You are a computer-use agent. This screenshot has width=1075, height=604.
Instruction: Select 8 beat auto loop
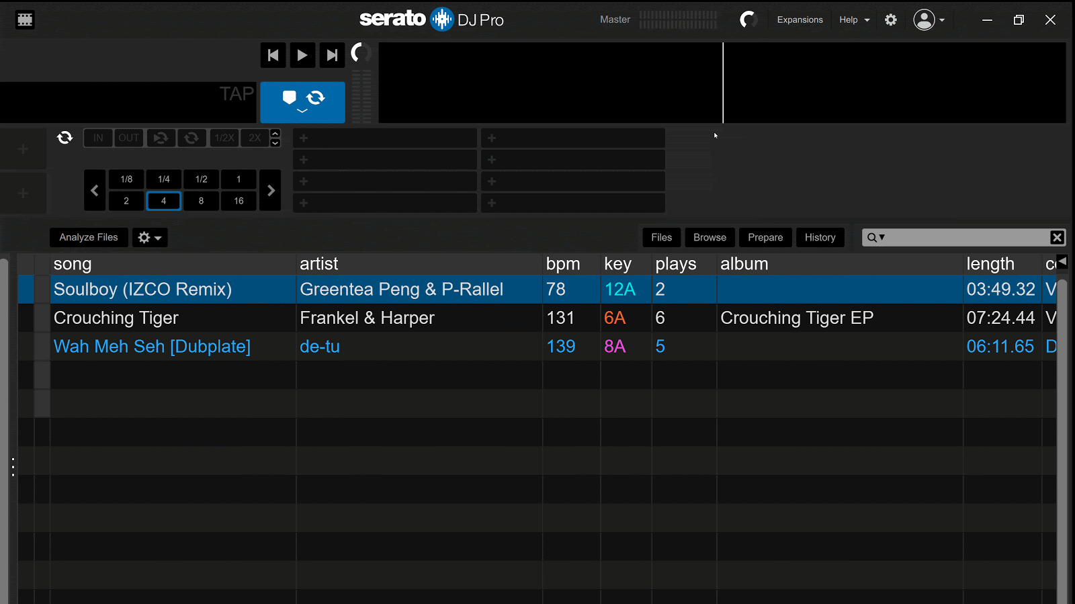click(202, 201)
